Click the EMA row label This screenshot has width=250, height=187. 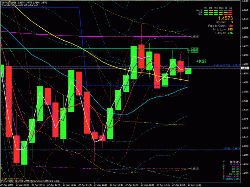(x=200, y=14)
